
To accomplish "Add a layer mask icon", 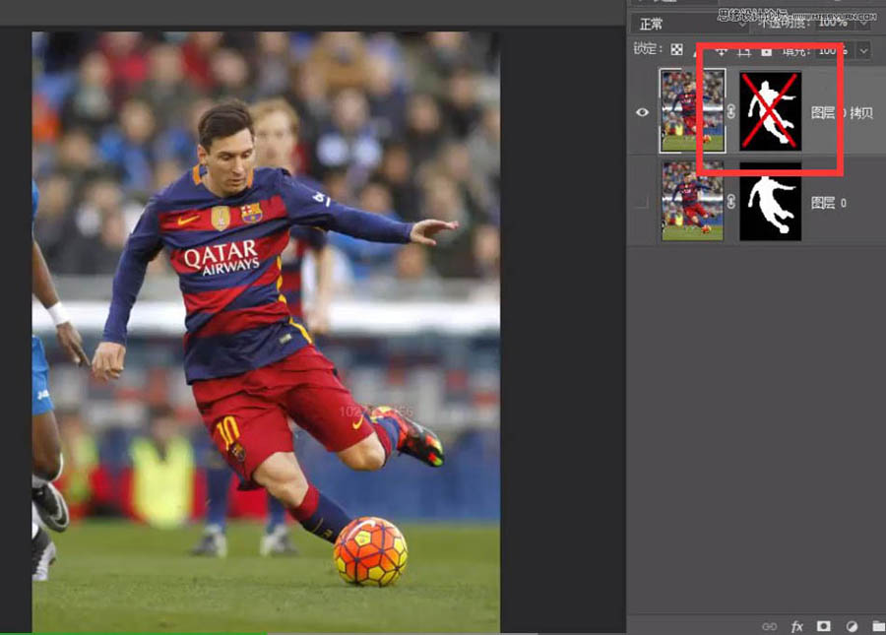I will pyautogui.click(x=824, y=625).
